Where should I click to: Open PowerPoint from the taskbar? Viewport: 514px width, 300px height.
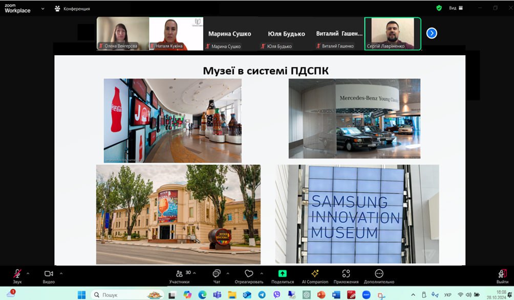point(322,295)
